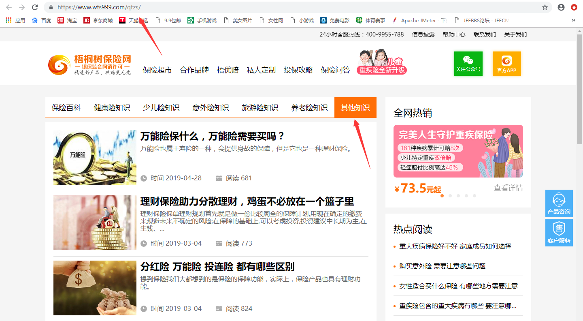
Task: Open the 百度 bookmark
Action: point(41,20)
